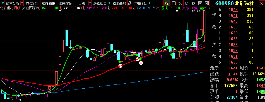
Task: Expand the leftmost toolbar dropdown arrow
Action: [3, 3]
